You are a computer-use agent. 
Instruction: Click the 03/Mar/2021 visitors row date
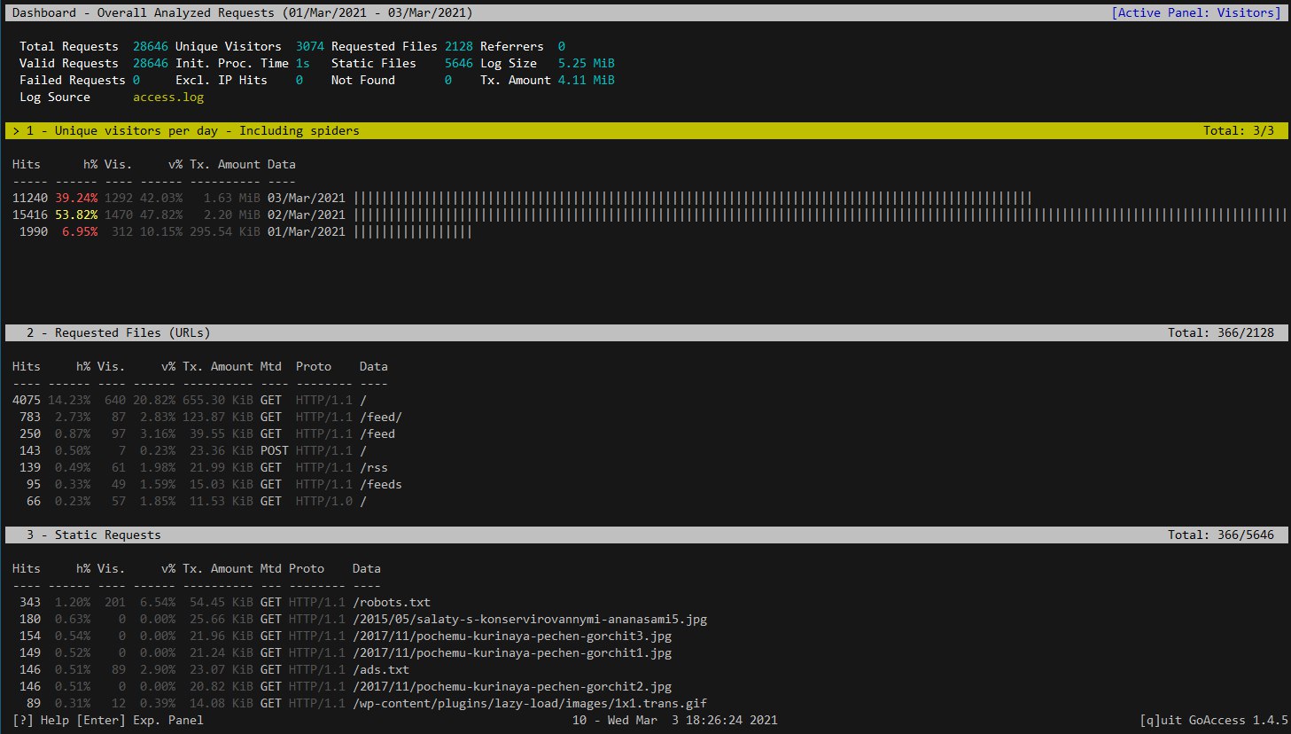click(306, 198)
